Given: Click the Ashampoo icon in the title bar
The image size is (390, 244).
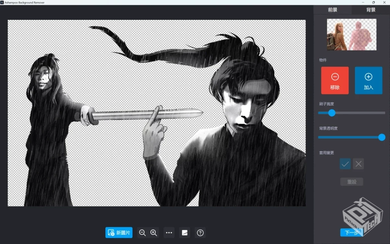Looking at the screenshot, I should [3, 2].
